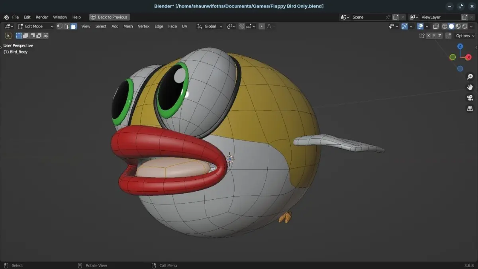Screen dimensions: 478x269
Task: Open the Select menu in viewport header
Action: 101,26
